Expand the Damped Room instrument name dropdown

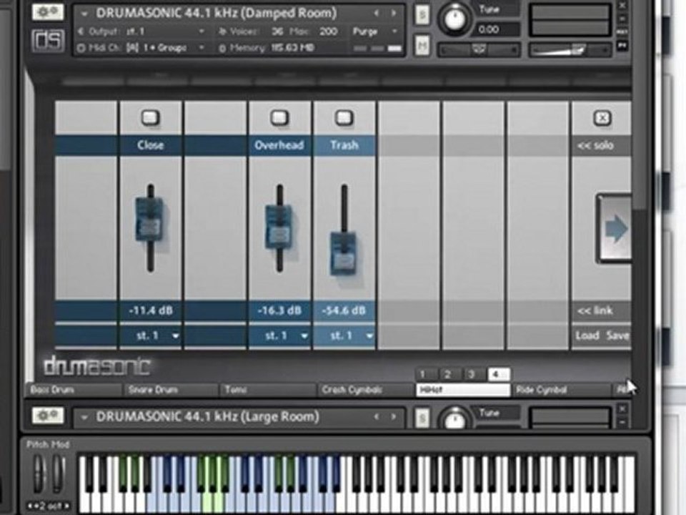pyautogui.click(x=84, y=14)
